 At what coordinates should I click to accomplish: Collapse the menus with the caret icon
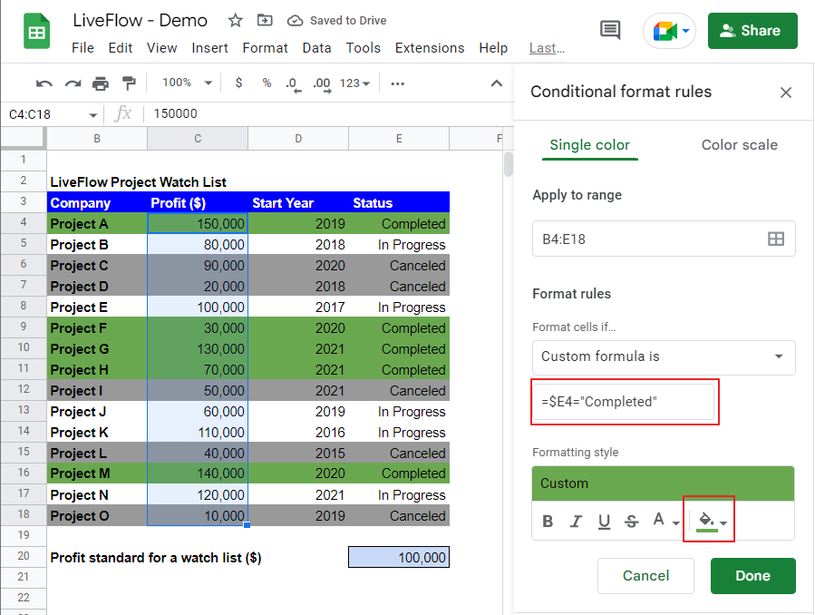pyautogui.click(x=497, y=83)
